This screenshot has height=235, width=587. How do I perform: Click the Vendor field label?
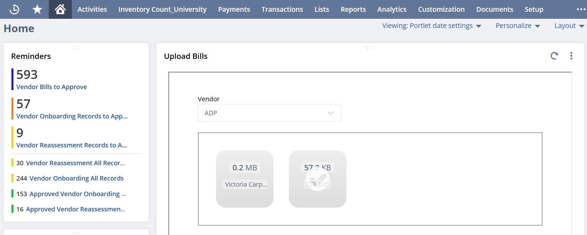point(209,99)
